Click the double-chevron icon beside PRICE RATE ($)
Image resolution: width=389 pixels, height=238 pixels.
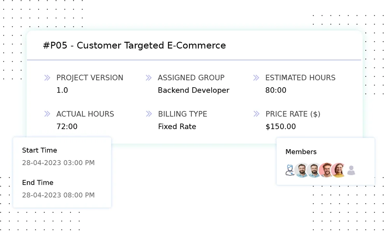pos(256,114)
